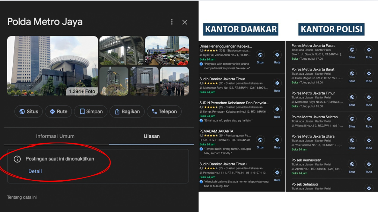The width and height of the screenshot is (378, 212).
Task: Open the Detail link in the disabled posts notice
Action: coord(35,171)
